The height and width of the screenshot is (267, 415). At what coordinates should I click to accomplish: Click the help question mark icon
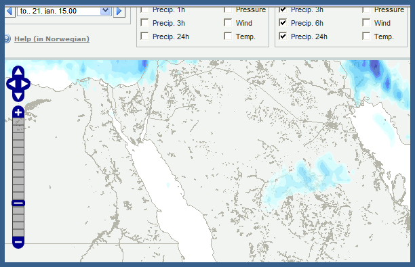[x=7, y=39]
